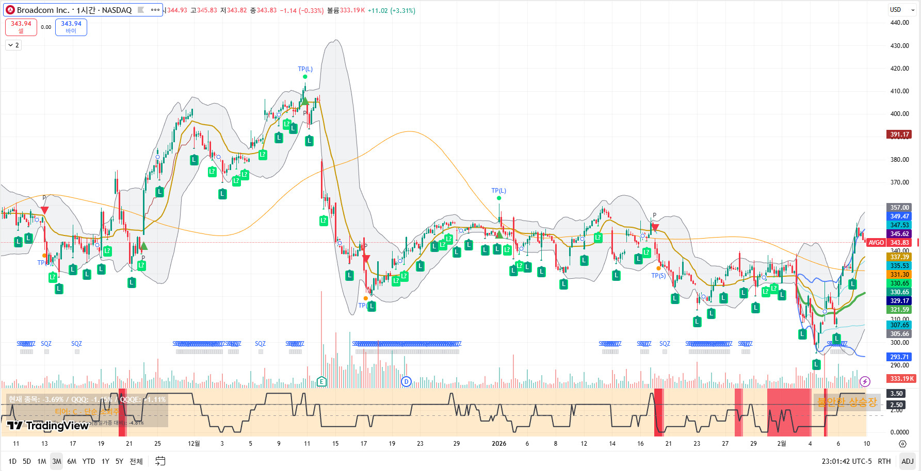Viewport: 921px width, 471px height.
Task: Select the 1D time range
Action: coord(12,461)
